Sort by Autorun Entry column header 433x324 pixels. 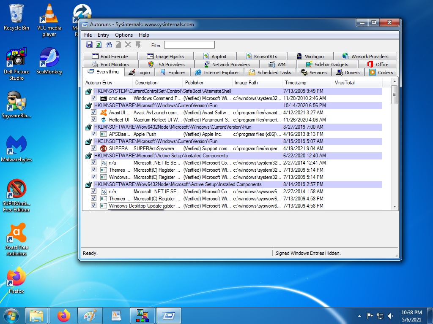pos(107,83)
